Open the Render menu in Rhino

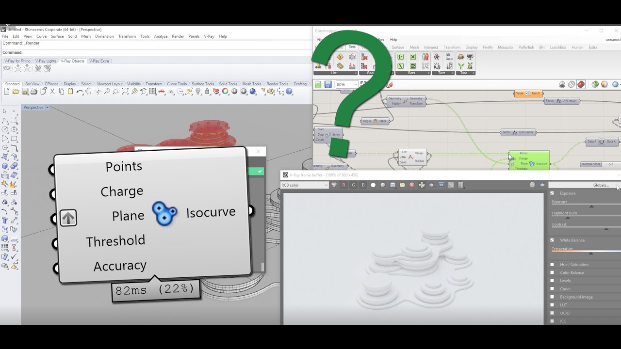click(178, 36)
